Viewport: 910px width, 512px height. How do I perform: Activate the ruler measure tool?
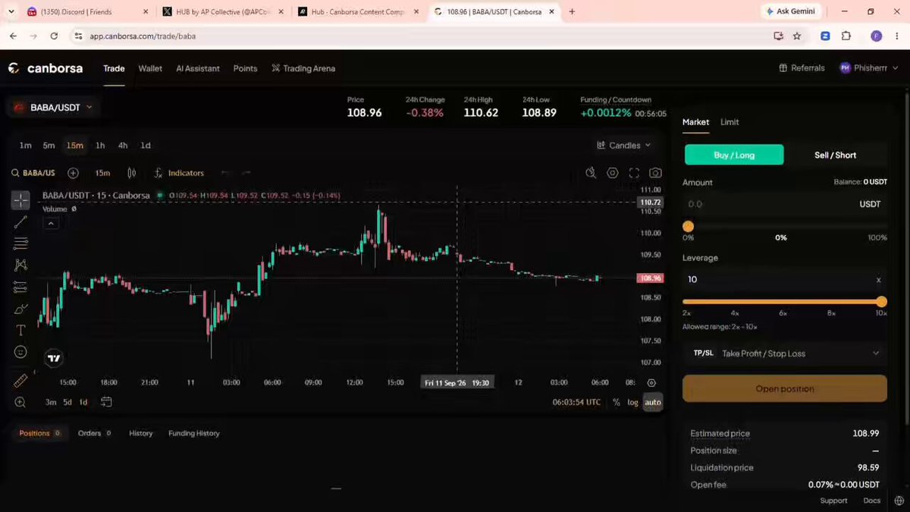pyautogui.click(x=20, y=381)
